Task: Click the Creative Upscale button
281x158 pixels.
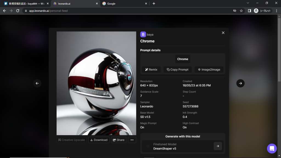Action: [71, 140]
